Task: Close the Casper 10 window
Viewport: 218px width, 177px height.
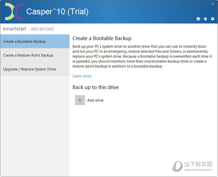Action: click(x=212, y=4)
